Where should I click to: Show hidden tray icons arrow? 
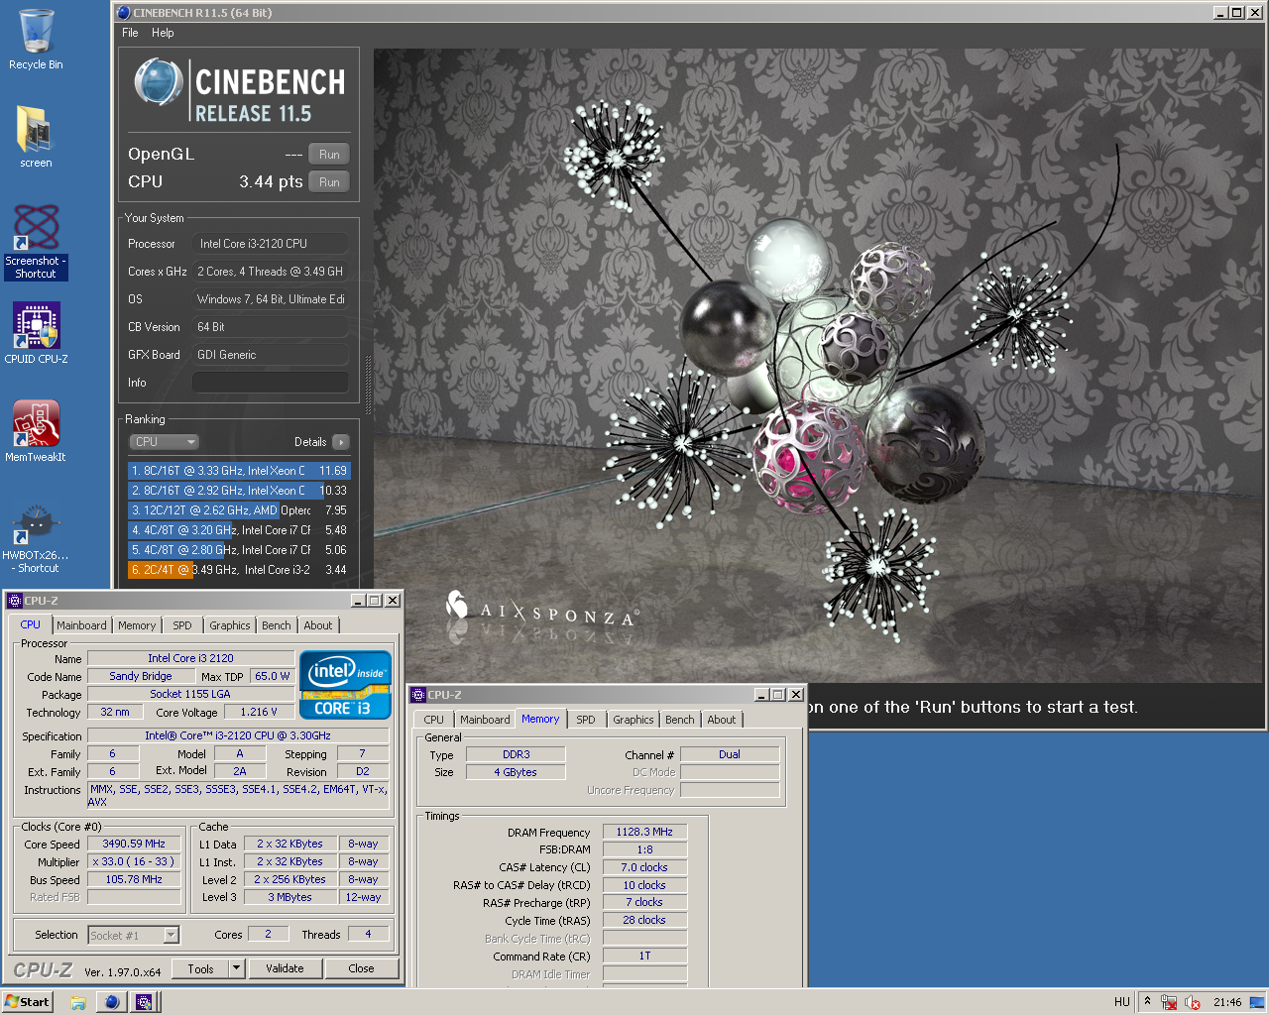[1147, 1002]
